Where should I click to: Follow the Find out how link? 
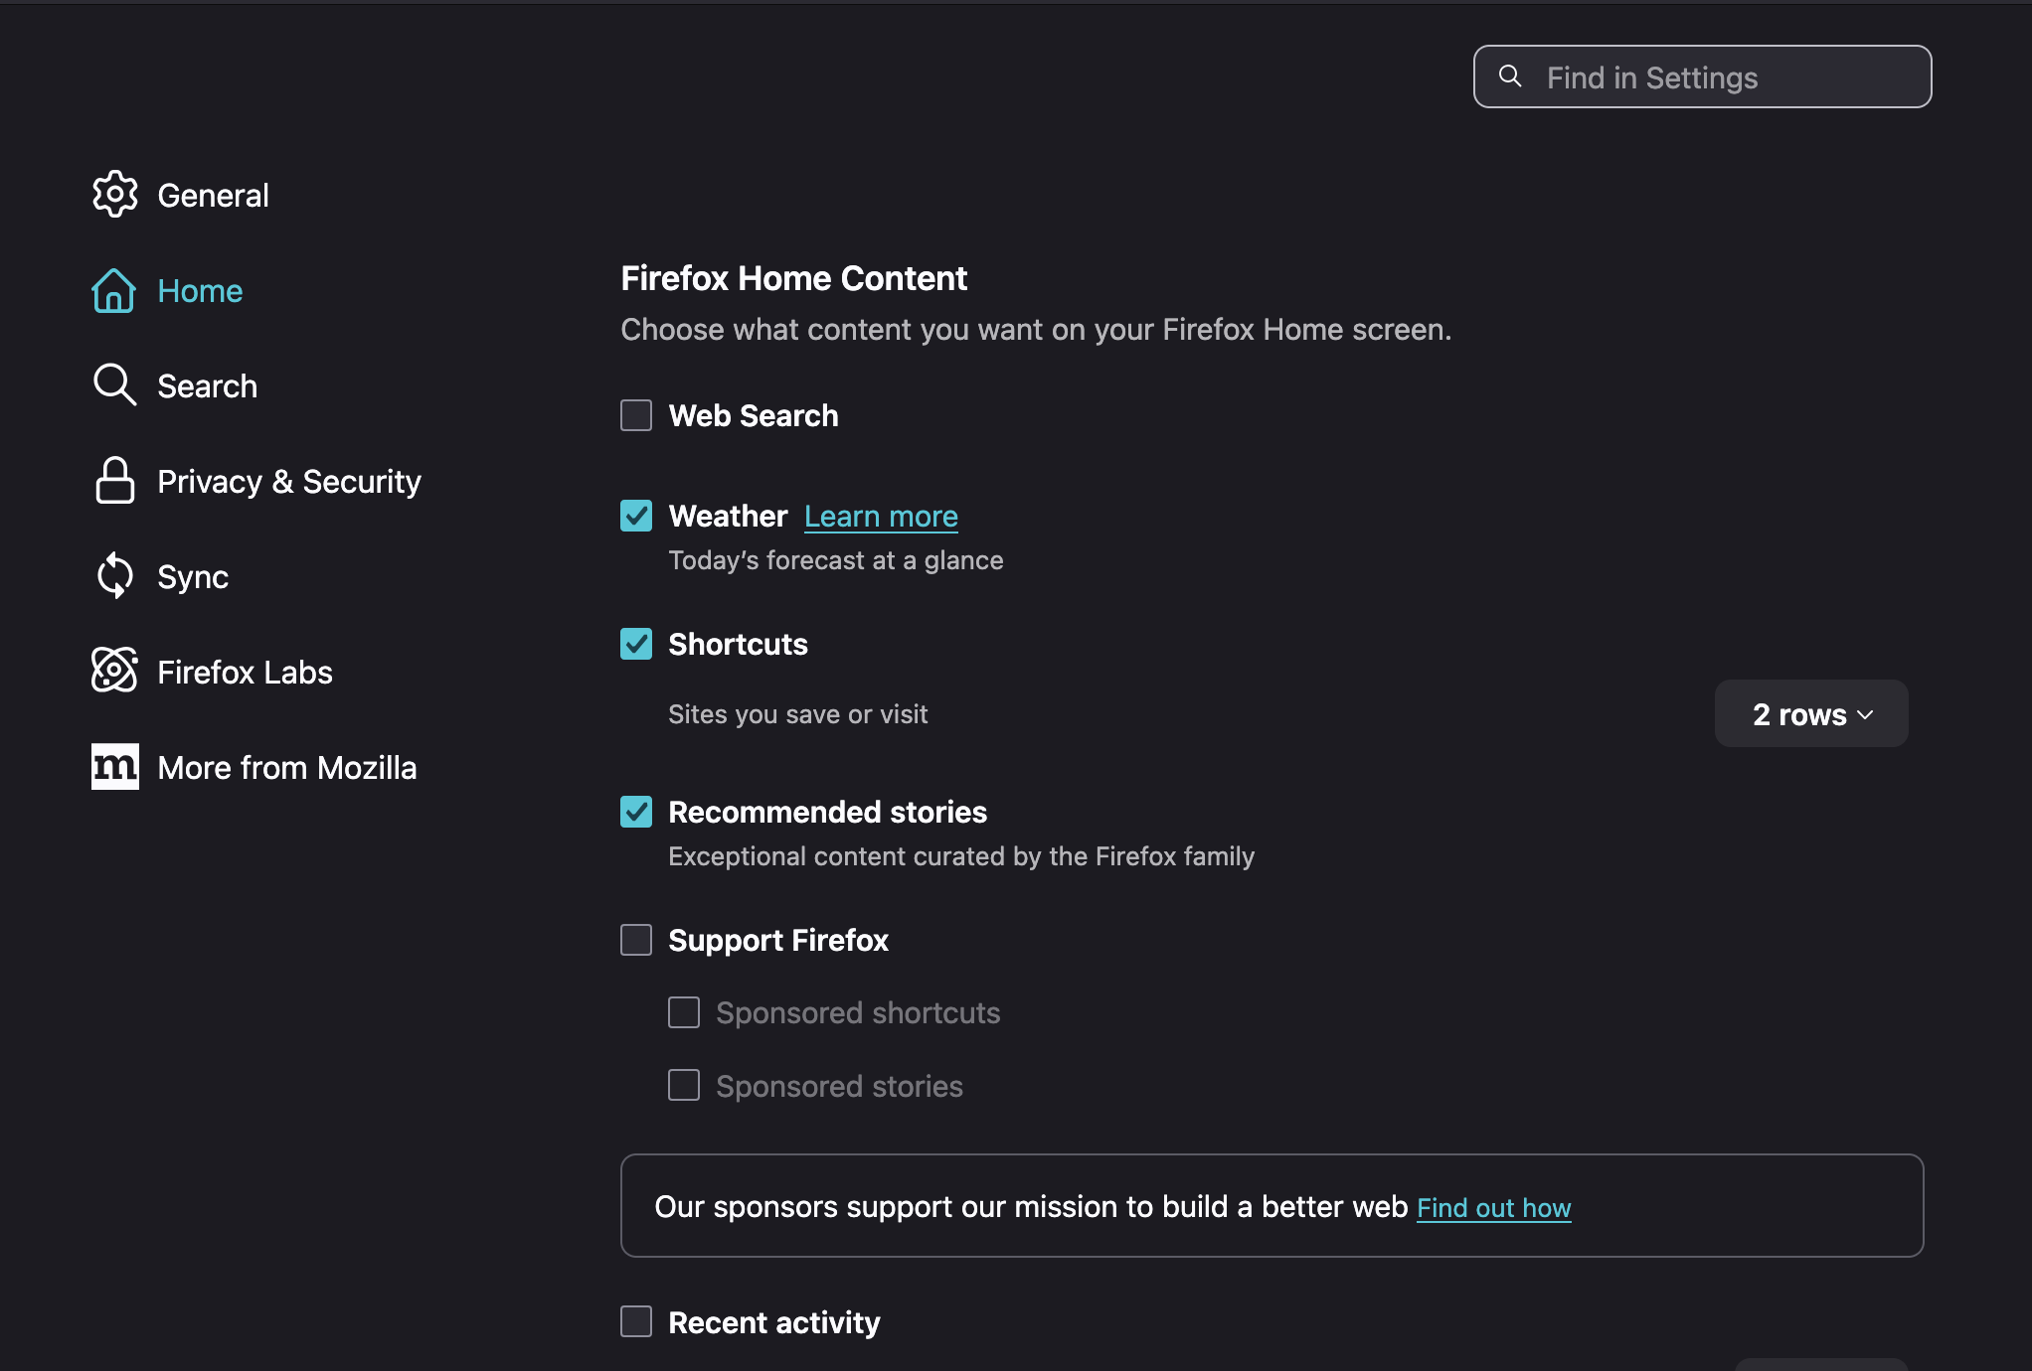click(x=1493, y=1208)
